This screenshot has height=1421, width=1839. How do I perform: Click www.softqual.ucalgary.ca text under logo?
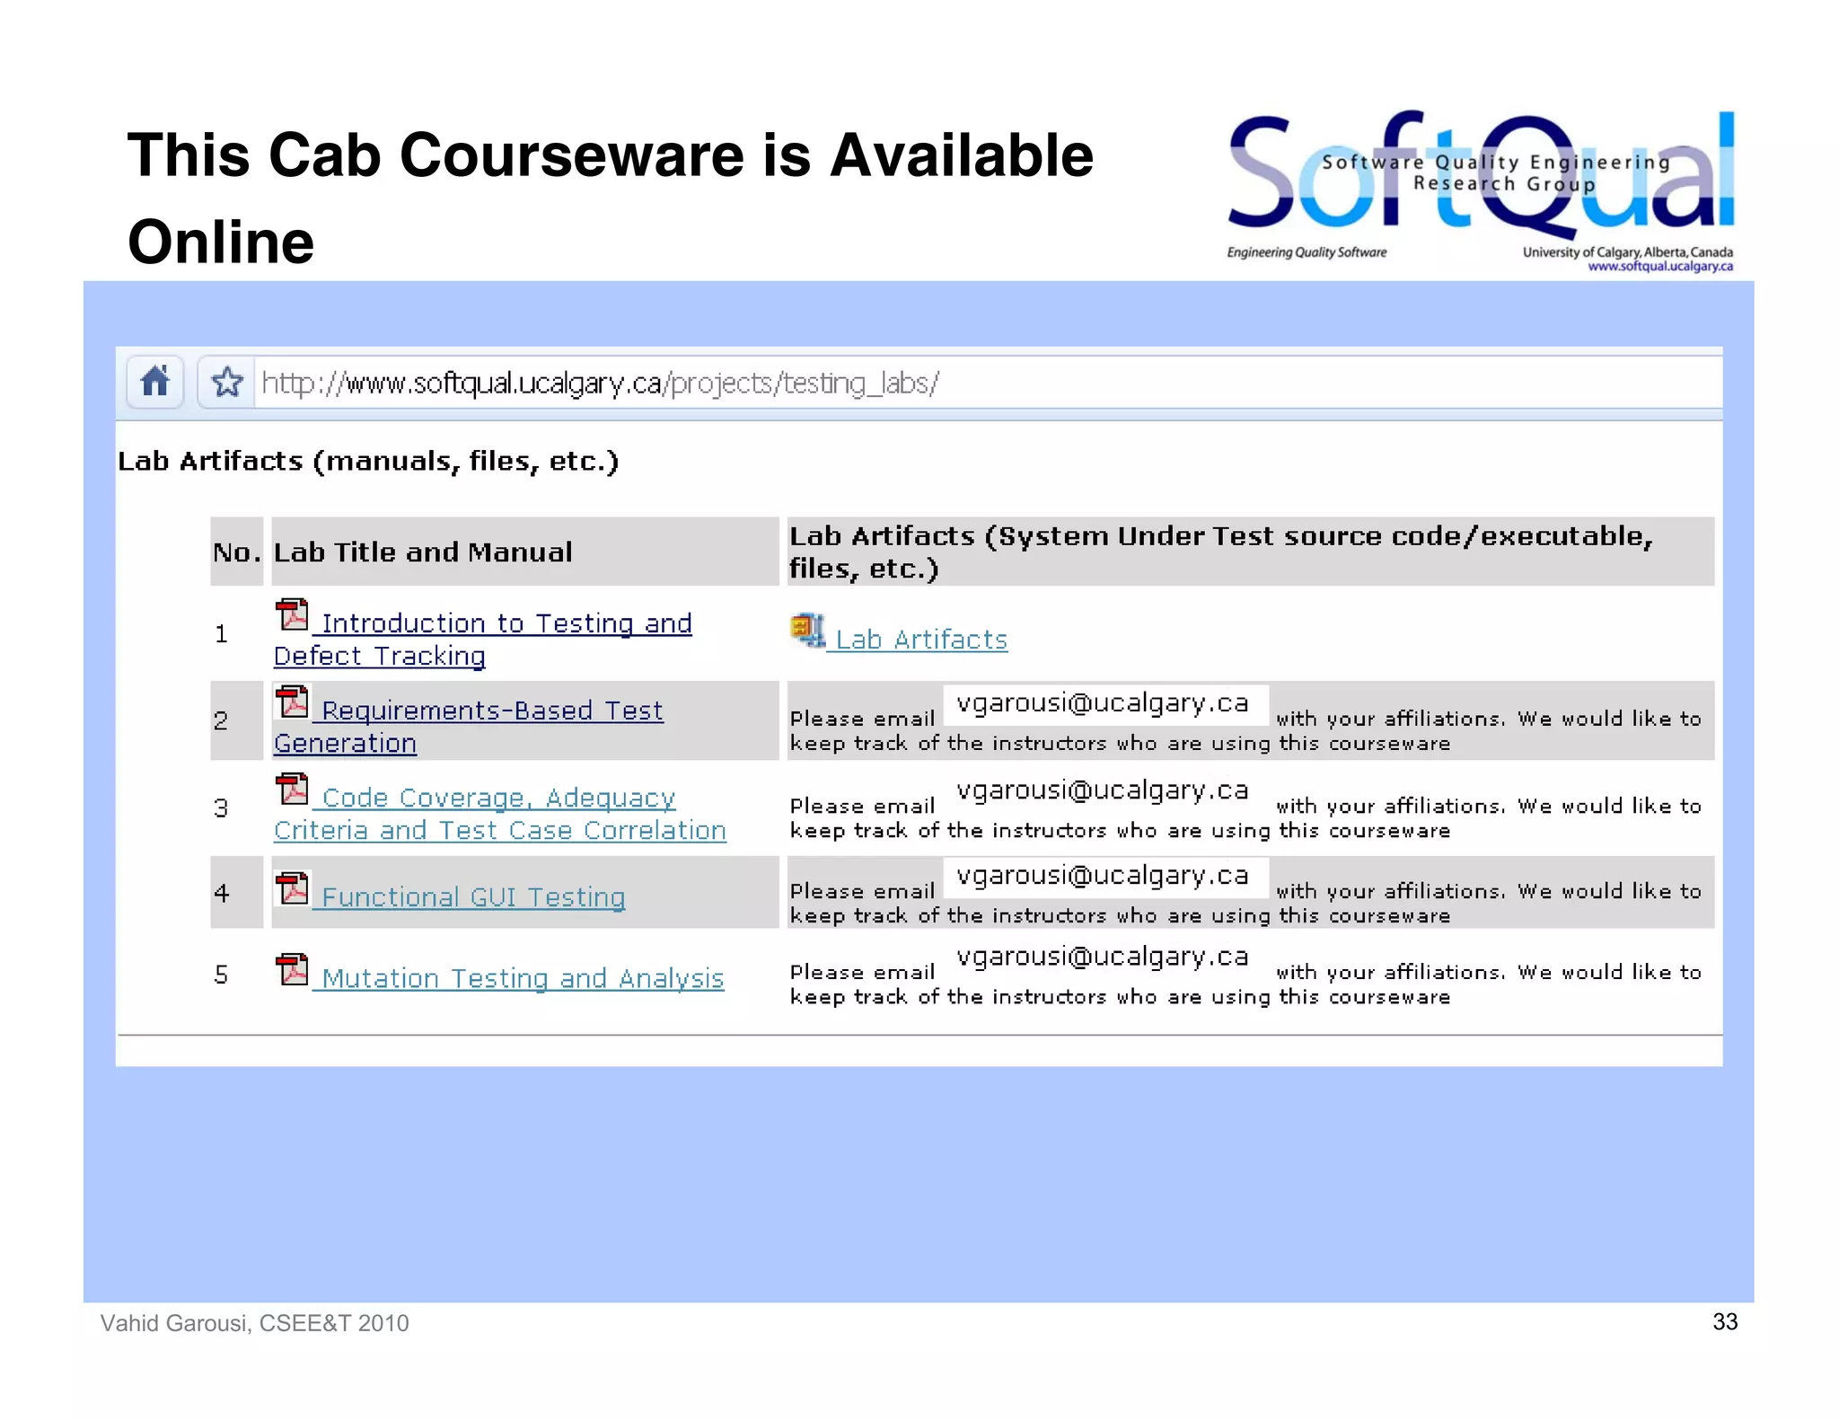click(1660, 266)
